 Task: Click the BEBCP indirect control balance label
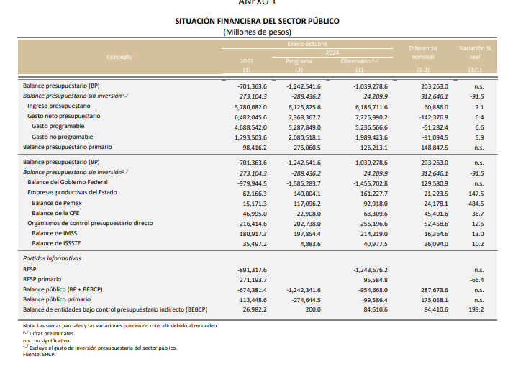(x=115, y=309)
